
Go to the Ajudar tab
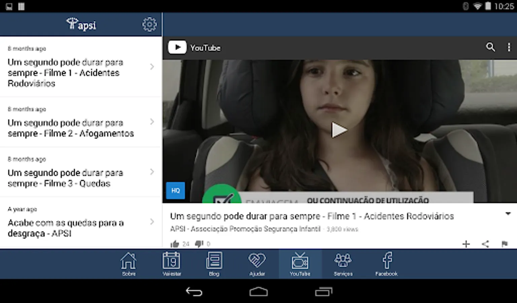[x=257, y=264]
